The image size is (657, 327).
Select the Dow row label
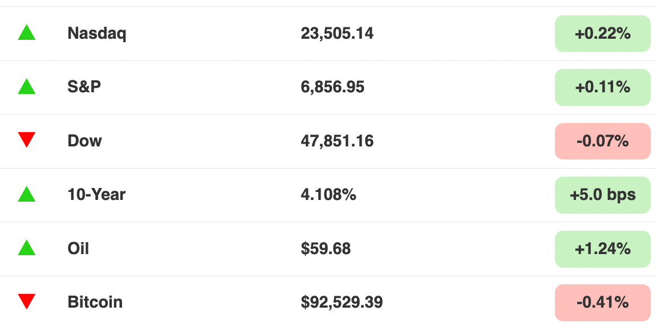[84, 141]
